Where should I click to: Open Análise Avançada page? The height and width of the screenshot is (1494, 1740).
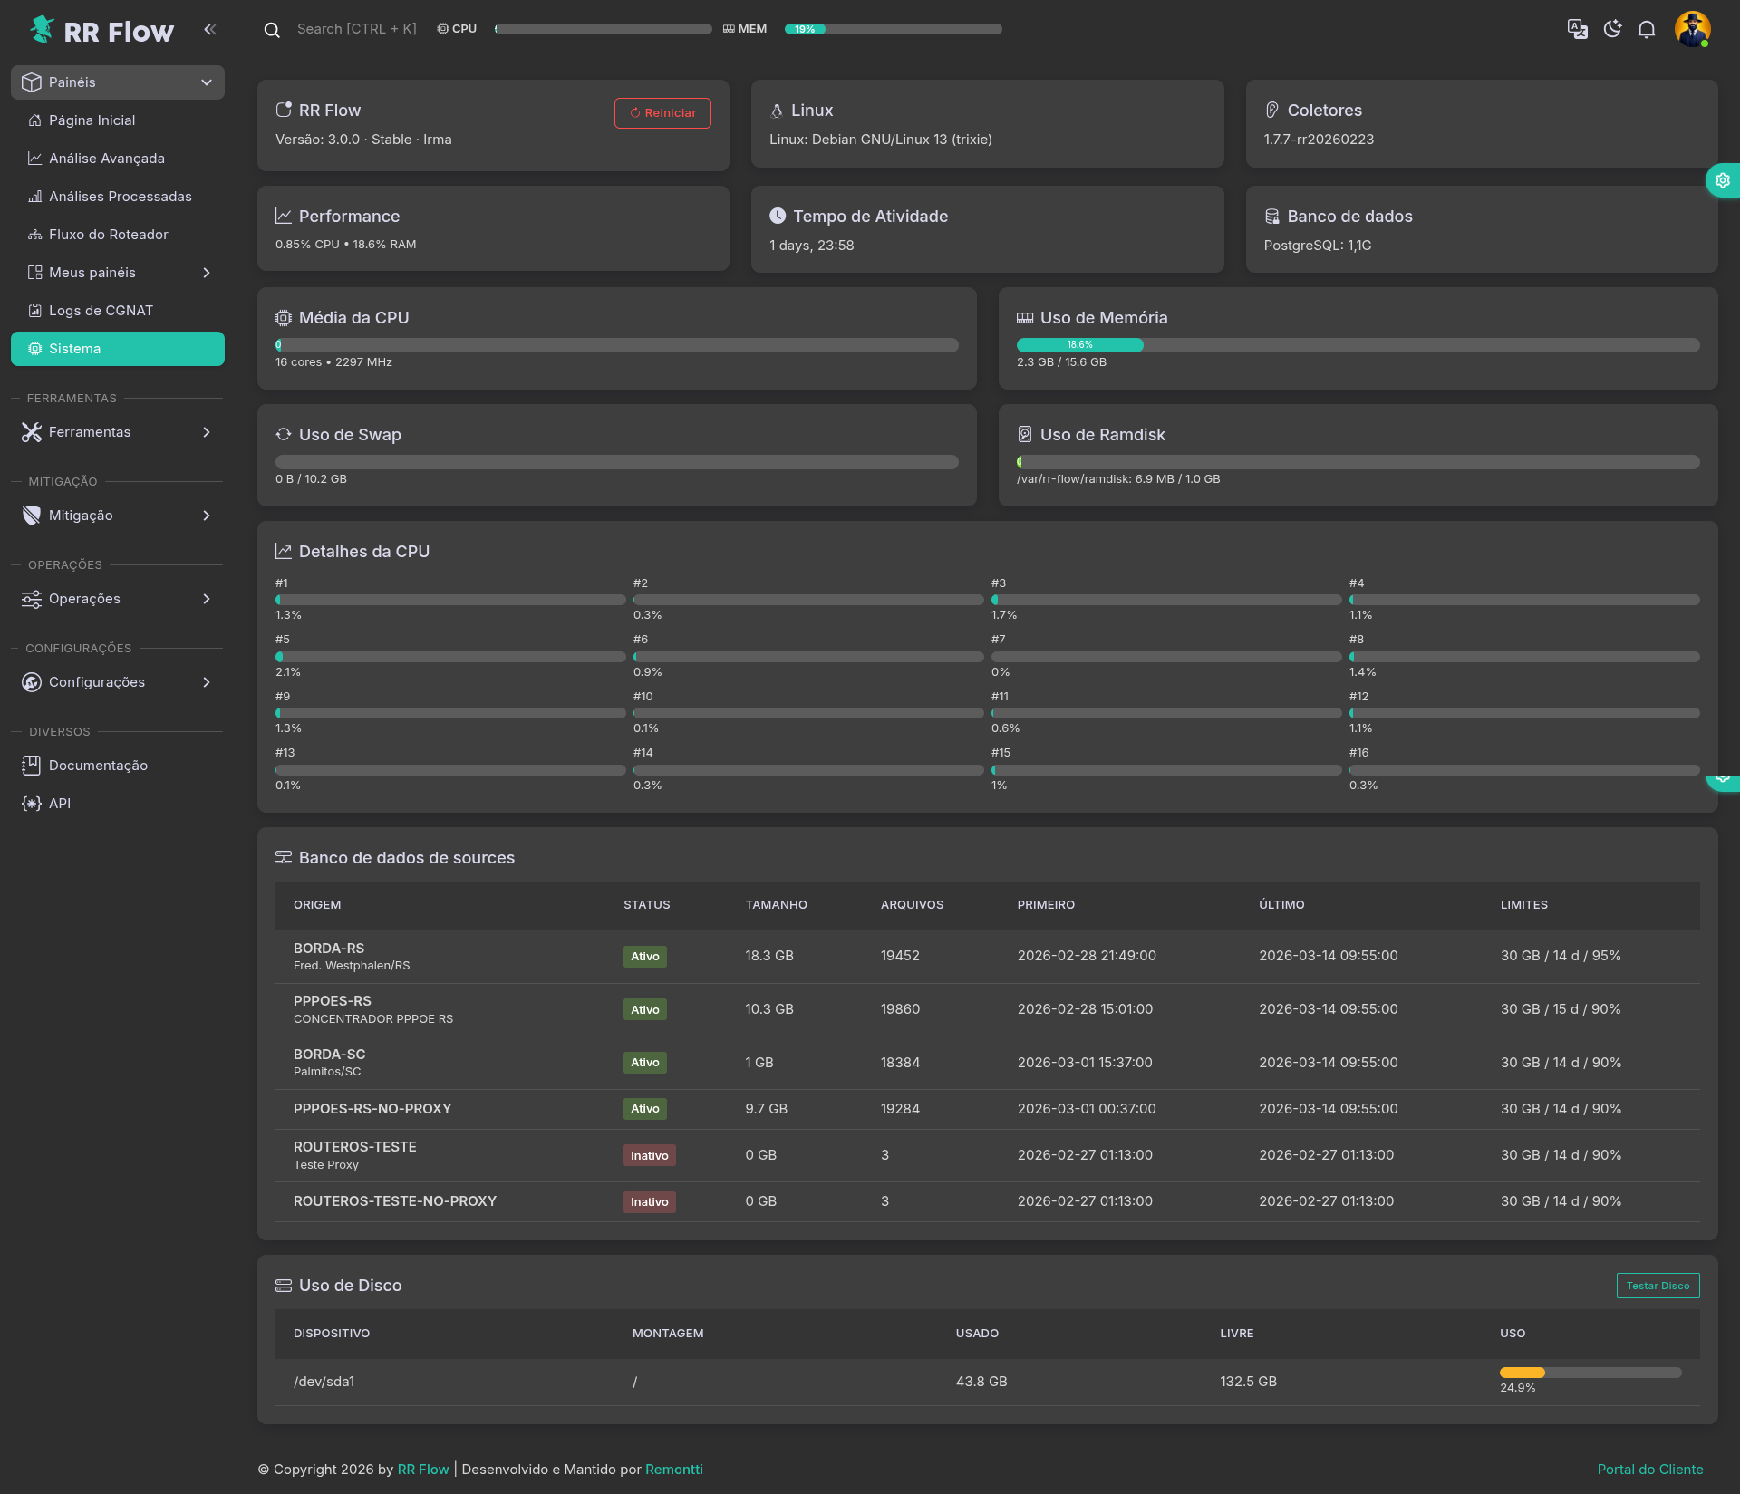click(x=107, y=159)
